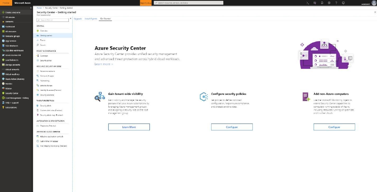Image resolution: width=377 pixels, height=192 pixels.
Task: Click Create a resource plus icon
Action: point(3,12)
